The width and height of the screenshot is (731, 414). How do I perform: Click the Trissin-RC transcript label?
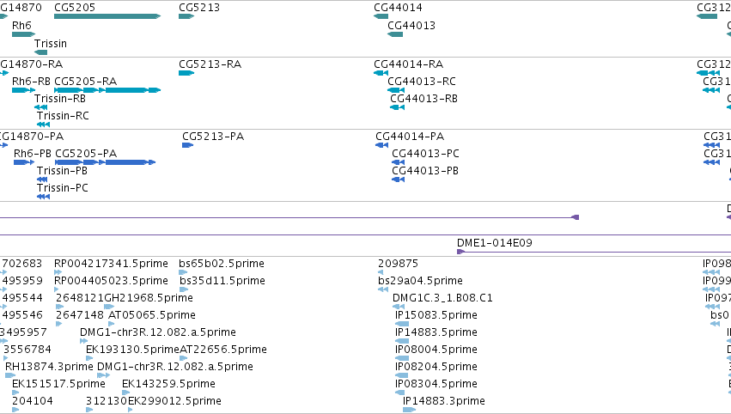point(63,116)
